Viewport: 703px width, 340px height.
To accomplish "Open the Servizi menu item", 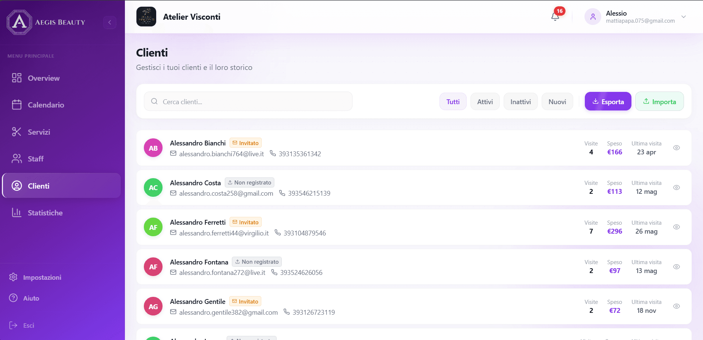I will click(x=62, y=132).
